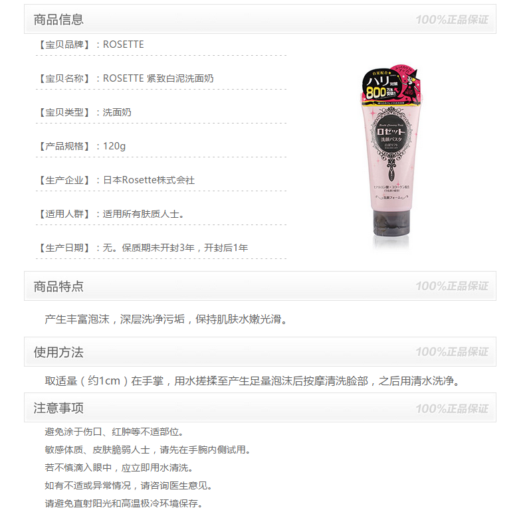Click the 日本Rosette株式会社 manufacturer text
Screen dimensions: 525x514
coord(149,180)
